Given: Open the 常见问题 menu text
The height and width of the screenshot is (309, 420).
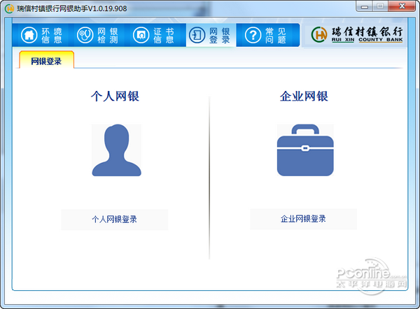Looking at the screenshot, I should tap(276, 36).
